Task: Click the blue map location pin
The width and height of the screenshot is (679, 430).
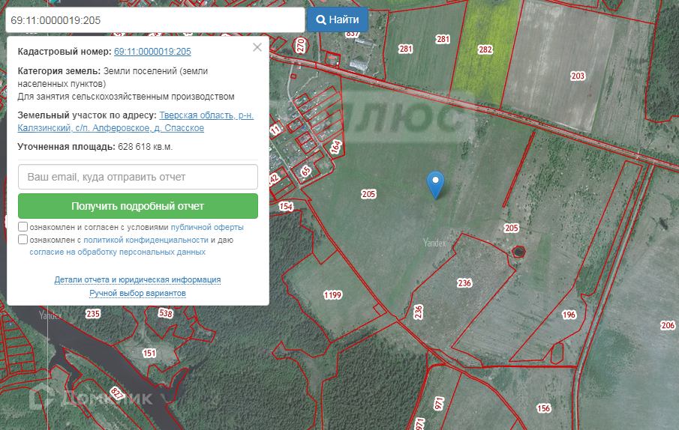Action: [x=436, y=184]
